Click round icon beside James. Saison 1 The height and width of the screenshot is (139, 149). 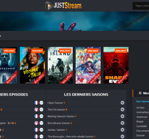123,130
